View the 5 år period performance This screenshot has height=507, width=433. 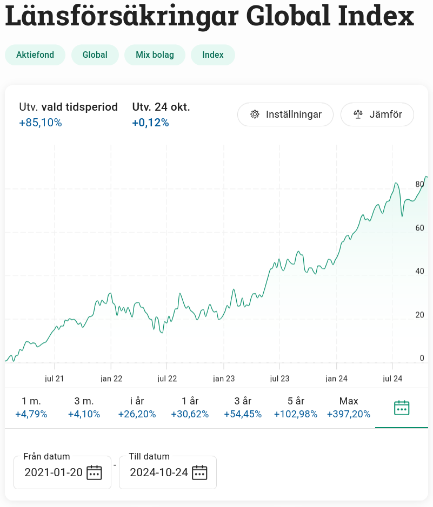[296, 408]
